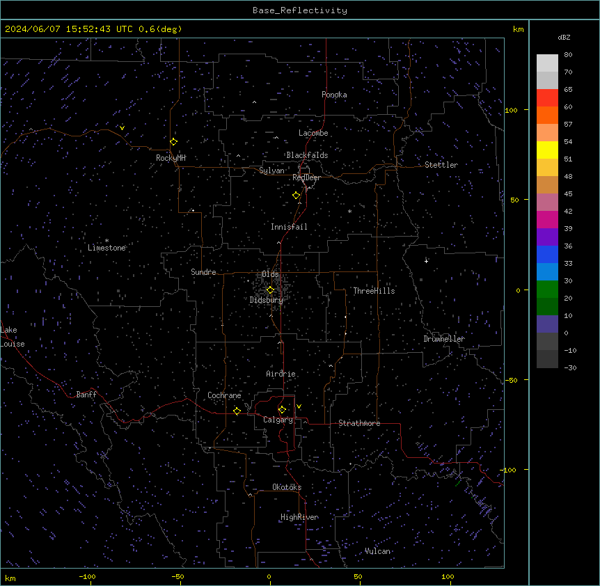Click the Stettler city label
Image resolution: width=600 pixels, height=586 pixels.
point(441,165)
